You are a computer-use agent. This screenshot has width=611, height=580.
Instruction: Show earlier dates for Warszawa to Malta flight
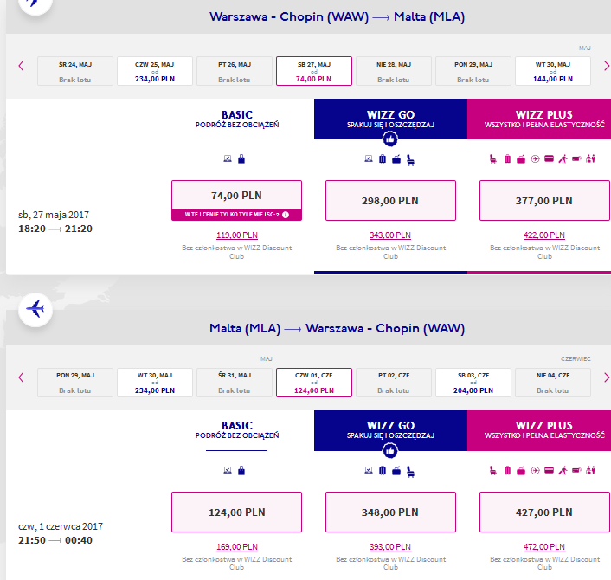click(x=21, y=66)
